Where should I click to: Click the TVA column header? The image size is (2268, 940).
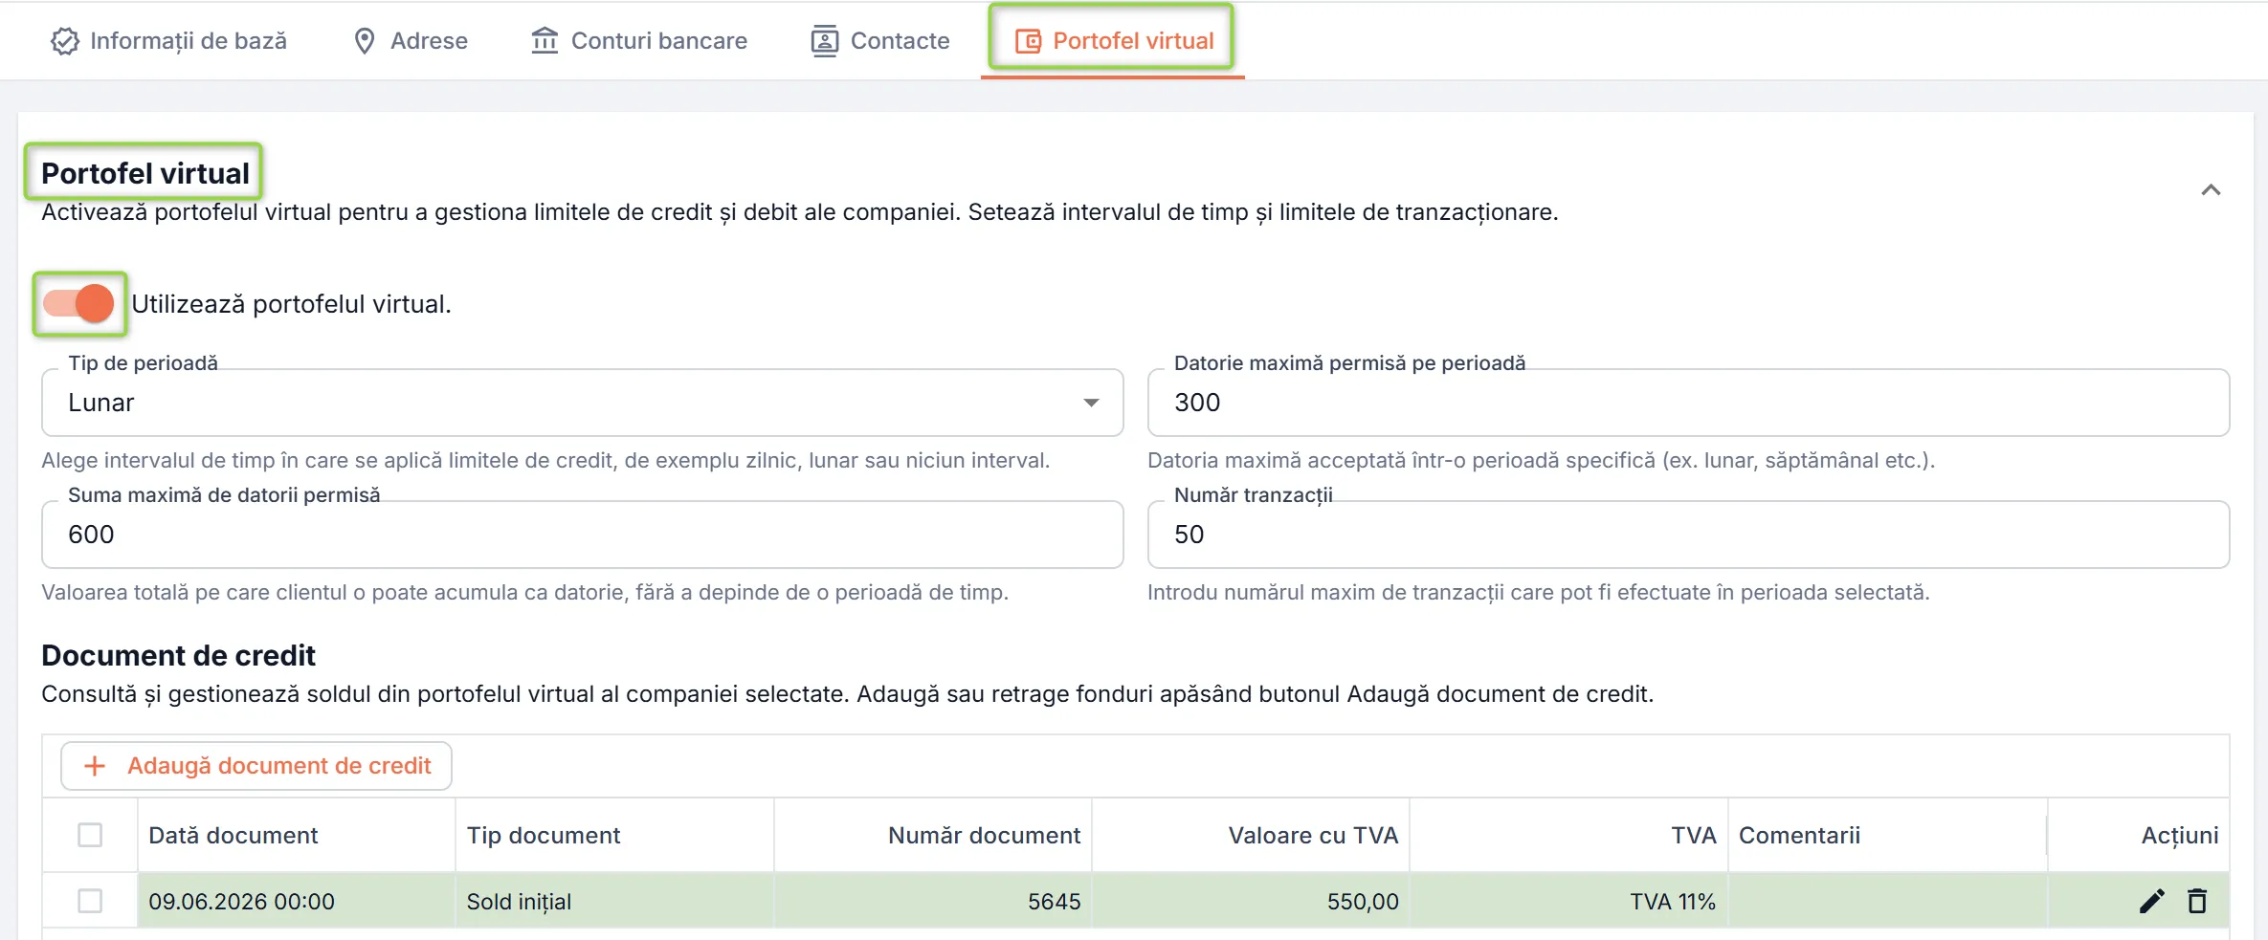tap(1568, 835)
